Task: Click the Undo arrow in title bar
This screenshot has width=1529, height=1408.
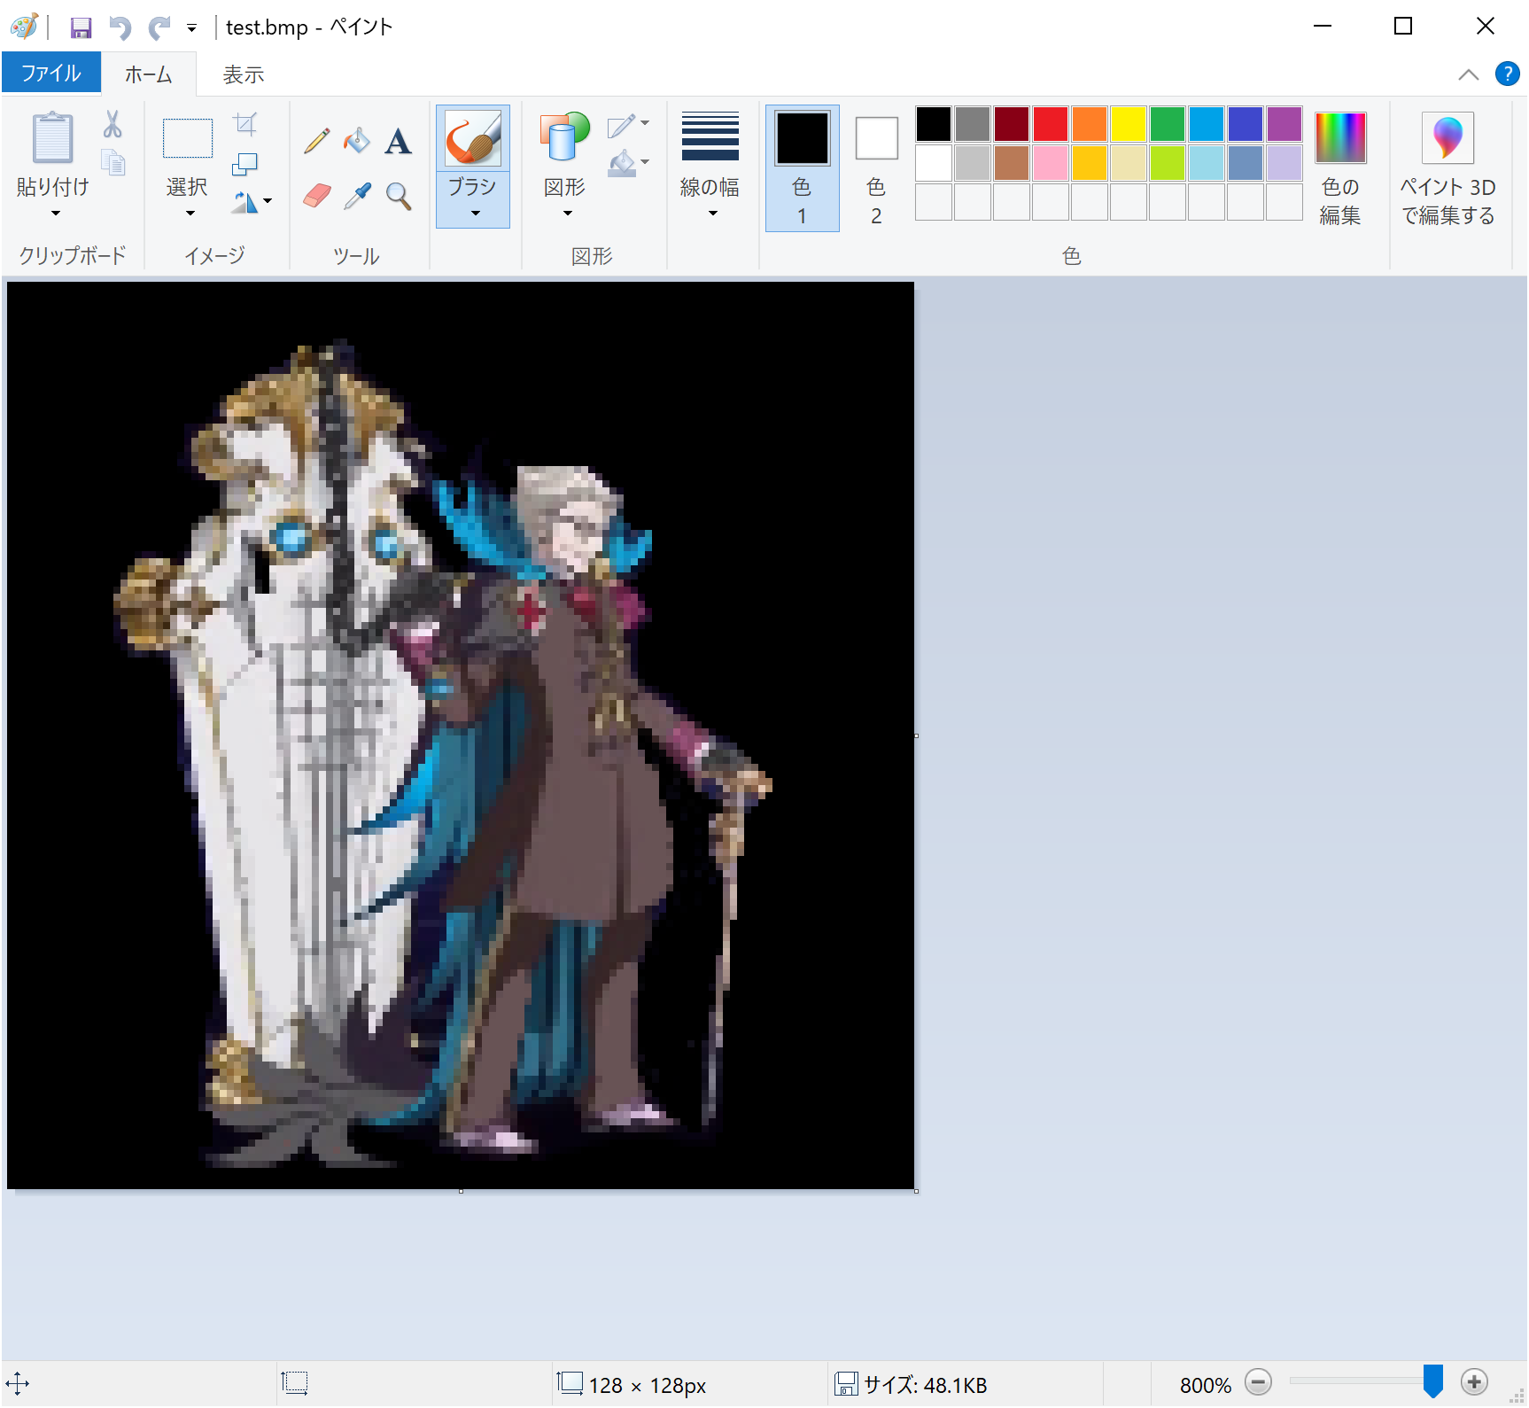Action: pyautogui.click(x=120, y=27)
